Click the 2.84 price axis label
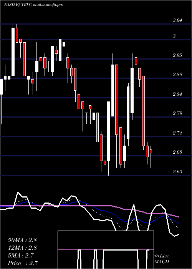Viewport: 192px width, 269px height. click(x=177, y=94)
